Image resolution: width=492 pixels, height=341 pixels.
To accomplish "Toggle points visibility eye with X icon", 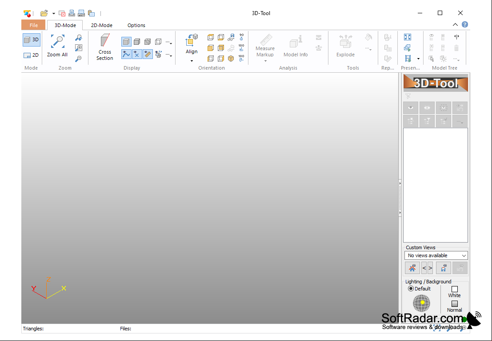I will pyautogui.click(x=137, y=54).
